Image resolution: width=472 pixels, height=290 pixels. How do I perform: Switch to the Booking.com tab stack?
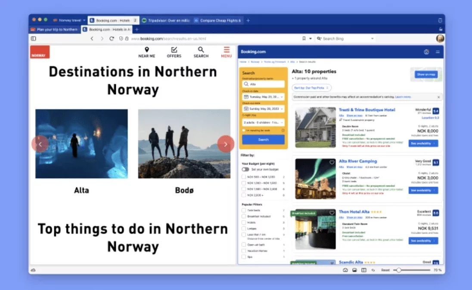point(114,20)
